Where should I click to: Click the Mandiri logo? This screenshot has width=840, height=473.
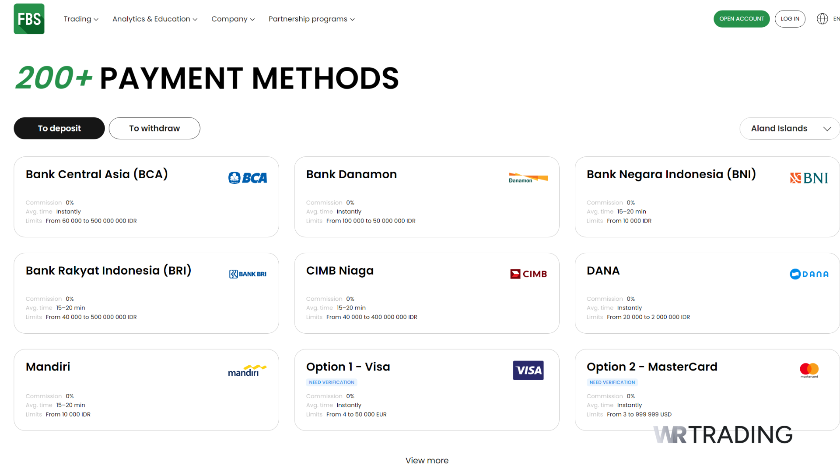pos(247,371)
